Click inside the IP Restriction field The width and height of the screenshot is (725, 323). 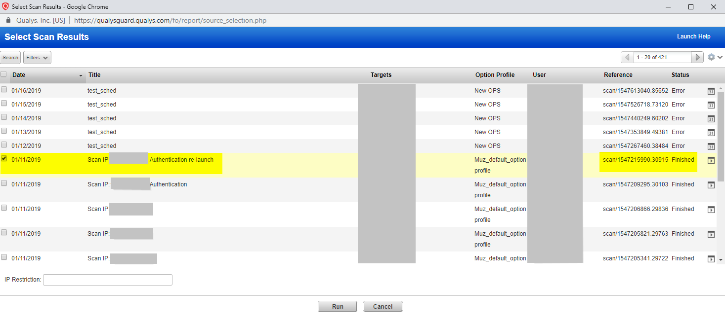pyautogui.click(x=107, y=280)
